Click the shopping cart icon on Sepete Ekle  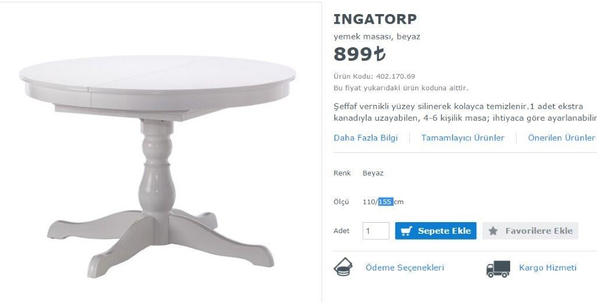pos(406,231)
